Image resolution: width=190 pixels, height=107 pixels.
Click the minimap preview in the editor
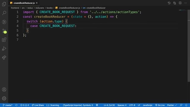pos(182,10)
